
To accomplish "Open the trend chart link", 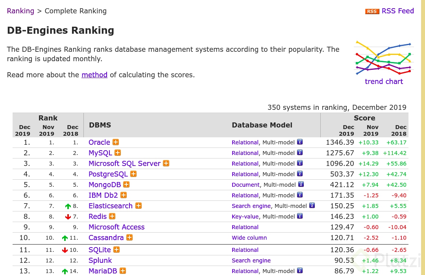I will pyautogui.click(x=384, y=82).
